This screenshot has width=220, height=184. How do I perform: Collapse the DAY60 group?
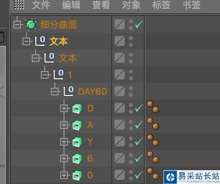(x=55, y=92)
